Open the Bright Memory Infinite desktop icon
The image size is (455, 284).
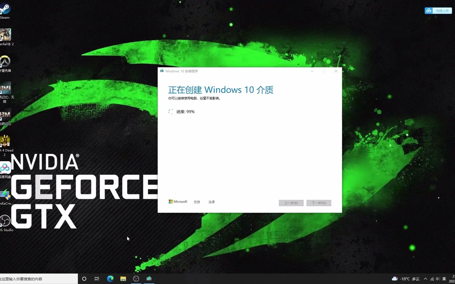click(x=6, y=92)
